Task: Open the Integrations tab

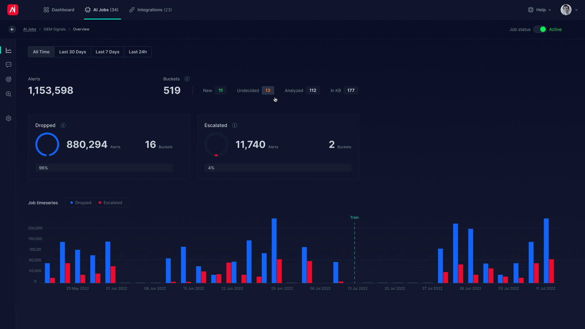Action: click(x=150, y=10)
